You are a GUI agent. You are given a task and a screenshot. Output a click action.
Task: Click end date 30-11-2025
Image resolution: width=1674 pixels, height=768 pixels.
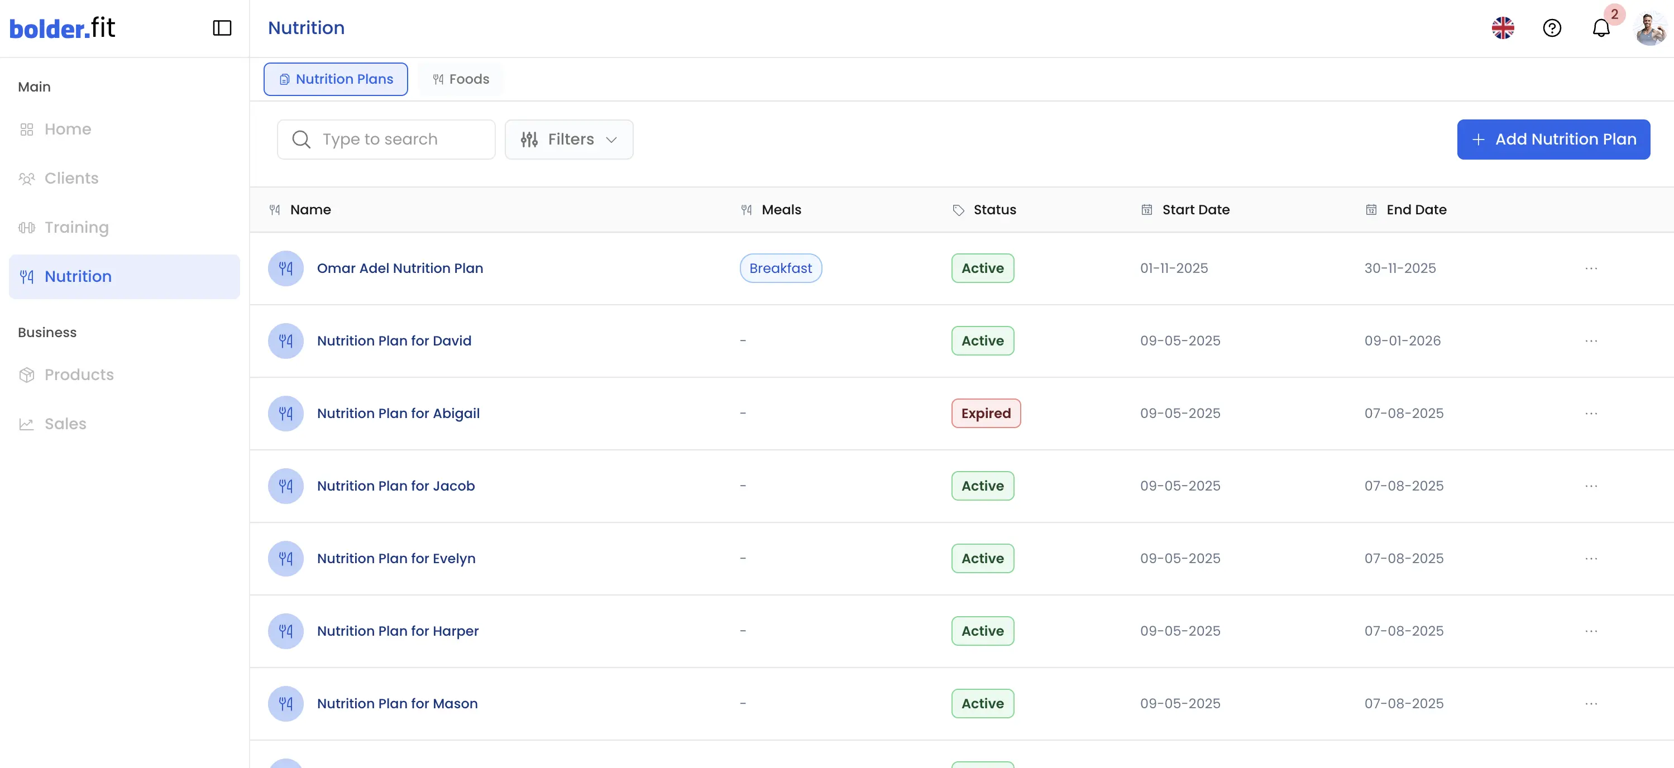coord(1400,268)
